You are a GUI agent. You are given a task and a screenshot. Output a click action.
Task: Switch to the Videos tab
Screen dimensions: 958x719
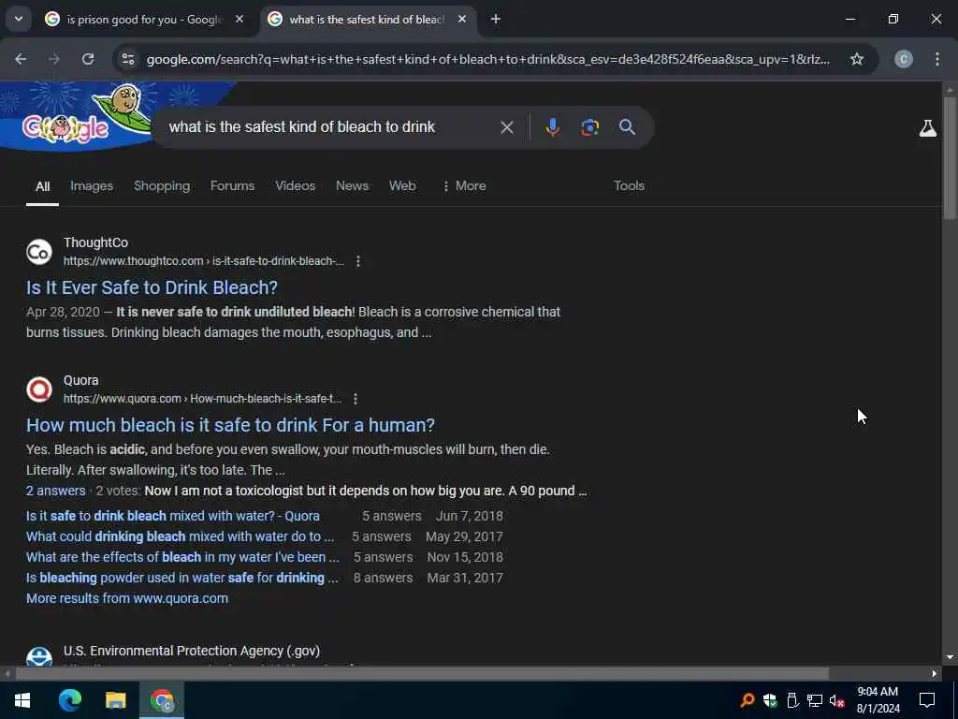(x=295, y=186)
